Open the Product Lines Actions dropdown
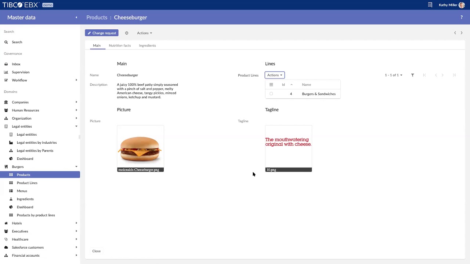Viewport: 470px width, 264px height. pos(275,75)
